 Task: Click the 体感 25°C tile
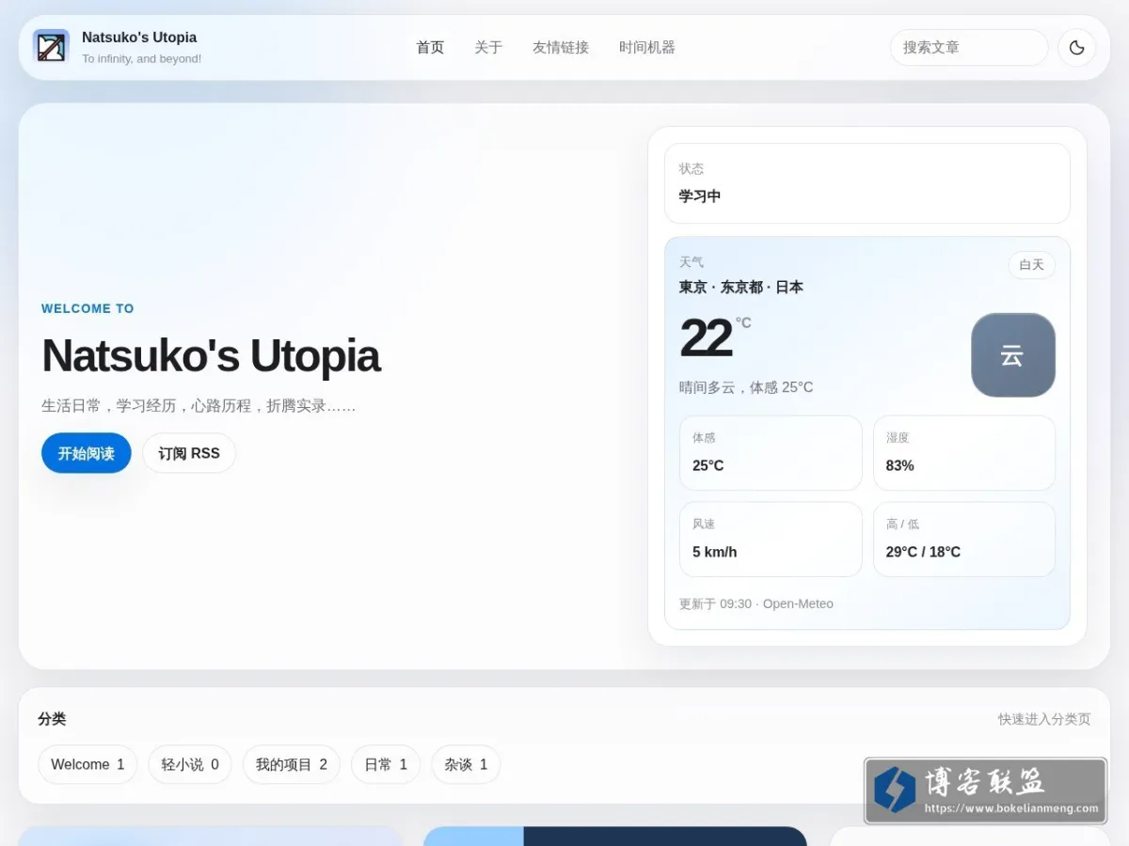(771, 453)
